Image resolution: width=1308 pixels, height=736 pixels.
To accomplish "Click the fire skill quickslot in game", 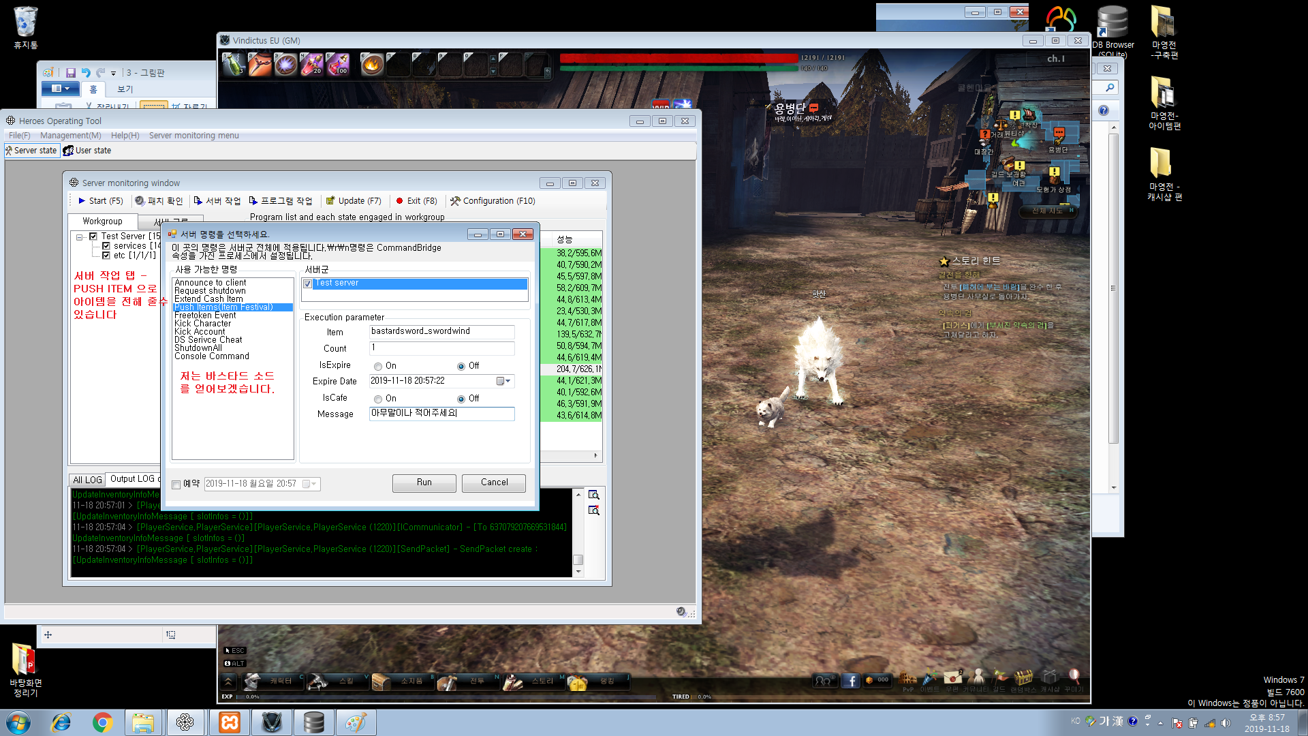I will [372, 65].
